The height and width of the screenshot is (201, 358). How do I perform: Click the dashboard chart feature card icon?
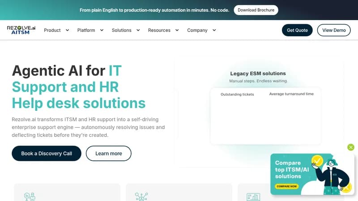pyautogui.click(x=253, y=197)
